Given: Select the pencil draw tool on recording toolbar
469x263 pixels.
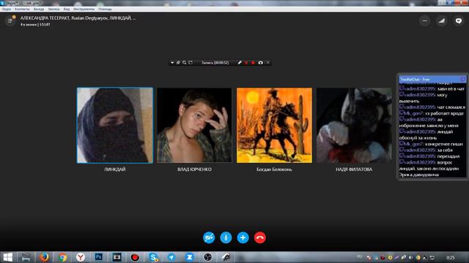Looking at the screenshot, I should [x=240, y=63].
